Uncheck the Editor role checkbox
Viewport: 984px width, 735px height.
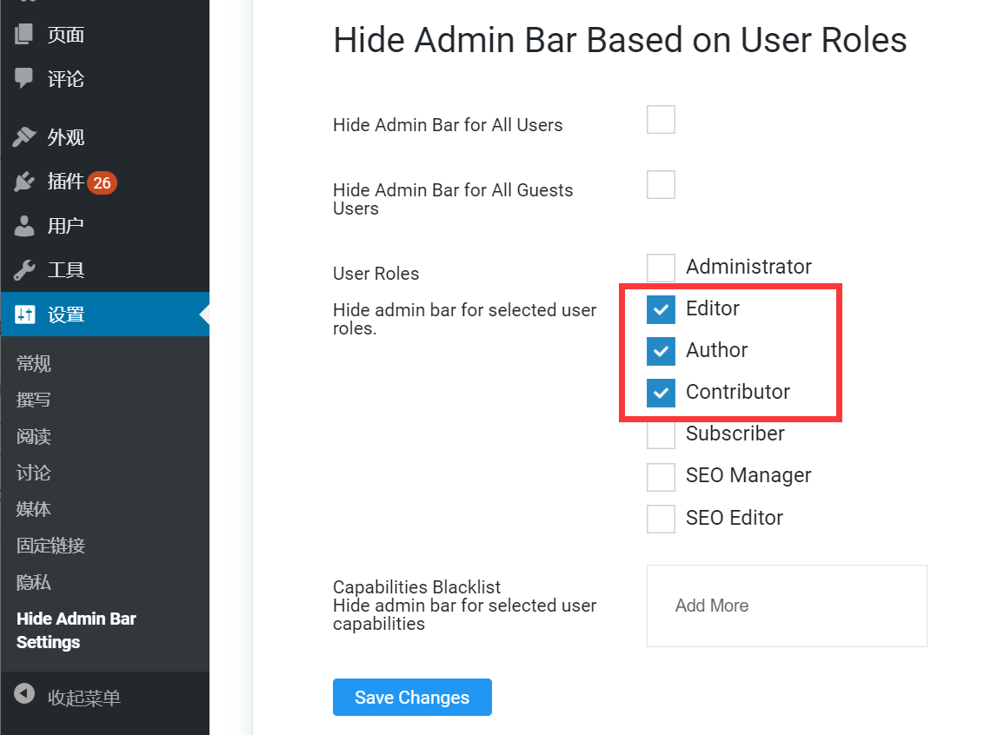[661, 309]
